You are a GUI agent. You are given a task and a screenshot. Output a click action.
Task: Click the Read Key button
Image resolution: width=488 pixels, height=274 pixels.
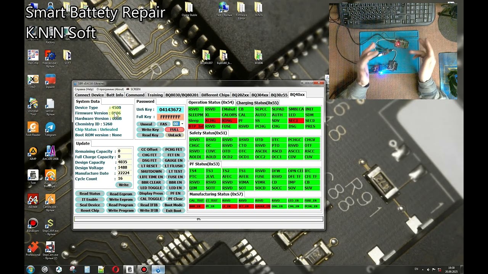(150, 135)
